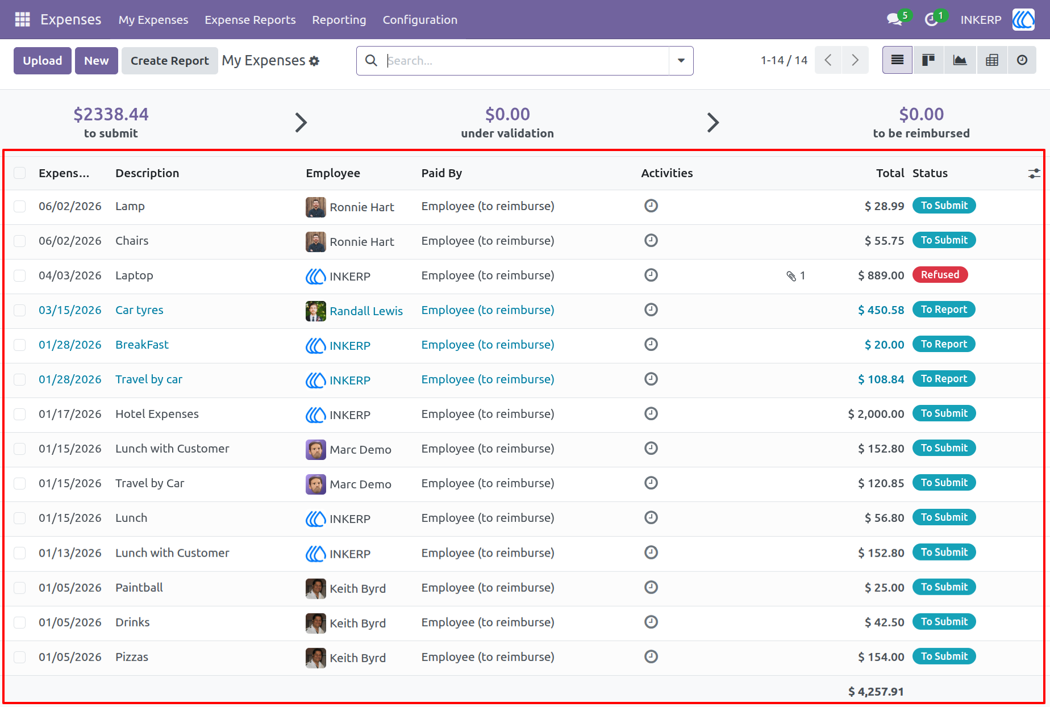Open INKERP user menu name
Viewport: 1050px width, 707px height.
[x=981, y=20]
